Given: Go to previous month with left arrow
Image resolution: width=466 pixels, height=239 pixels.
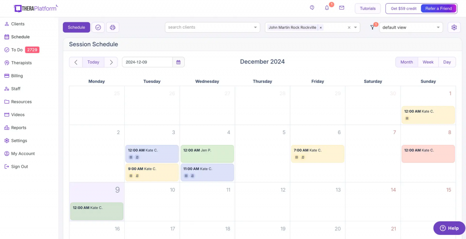Looking at the screenshot, I should point(76,62).
